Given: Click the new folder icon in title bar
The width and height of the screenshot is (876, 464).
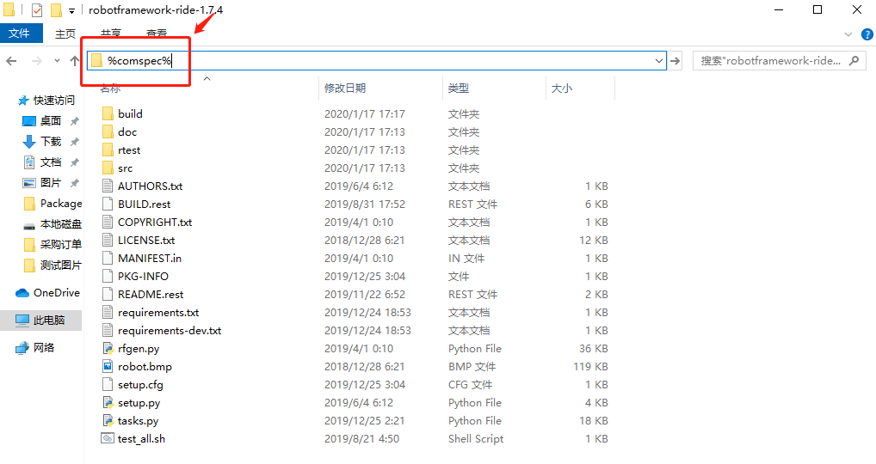Looking at the screenshot, I should [x=56, y=10].
